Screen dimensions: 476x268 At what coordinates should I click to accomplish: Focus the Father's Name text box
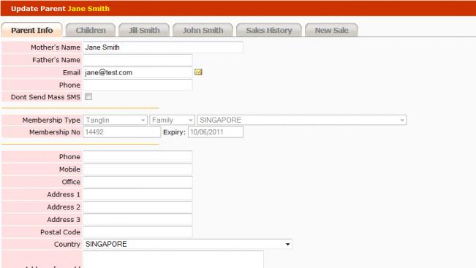coord(137,60)
